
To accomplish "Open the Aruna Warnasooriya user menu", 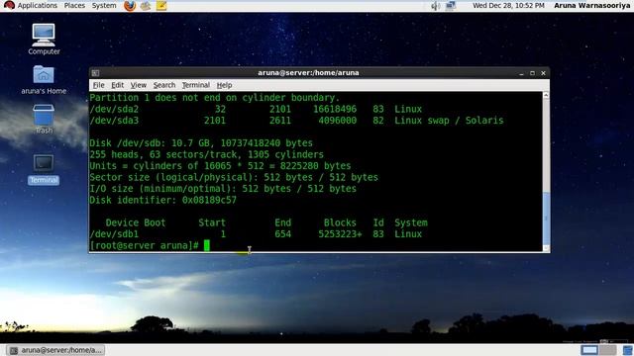I will point(591,6).
